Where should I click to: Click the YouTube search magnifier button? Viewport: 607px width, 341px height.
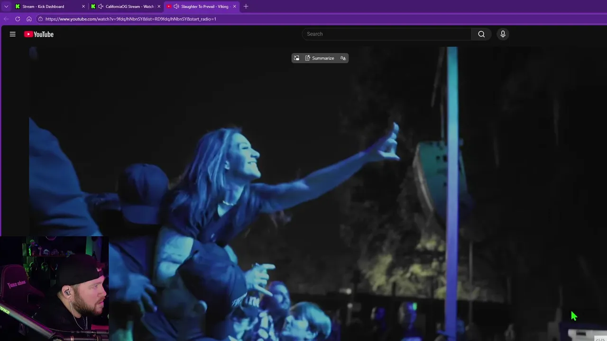coord(481,34)
